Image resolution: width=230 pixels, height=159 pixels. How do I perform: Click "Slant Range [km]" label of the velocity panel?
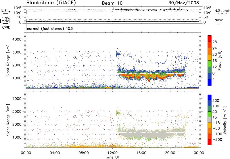[8, 120]
